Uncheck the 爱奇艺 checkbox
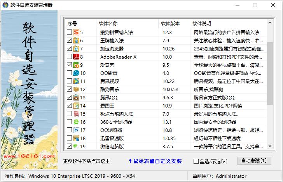The image size is (283, 182). 69,65
